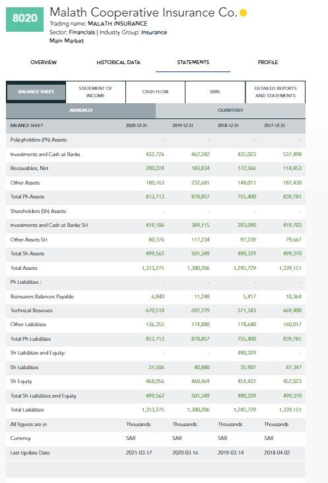Click the value 692,729
This screenshot has height=483, width=328.
(x=200, y=310)
